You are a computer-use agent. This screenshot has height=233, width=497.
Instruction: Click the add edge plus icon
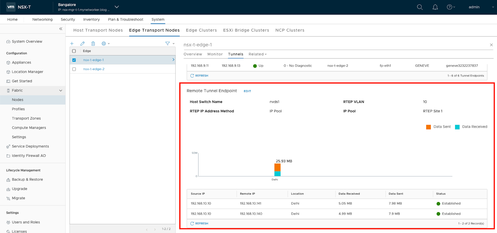tap(72, 44)
